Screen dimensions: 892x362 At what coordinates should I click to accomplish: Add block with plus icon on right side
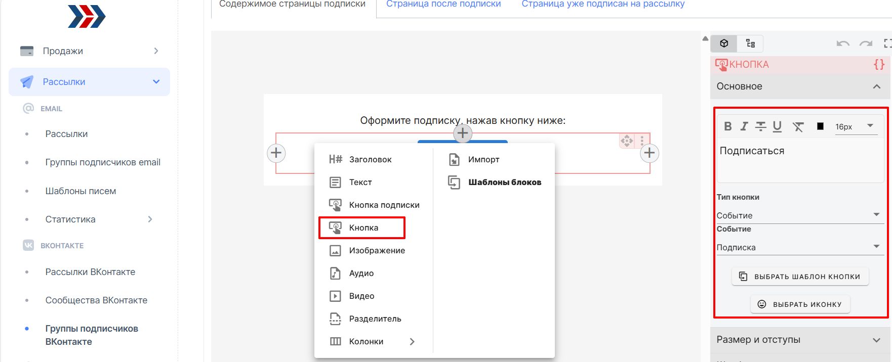point(650,153)
